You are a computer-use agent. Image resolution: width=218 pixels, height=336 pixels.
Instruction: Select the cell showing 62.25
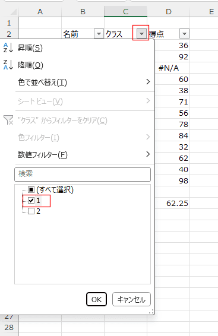169,203
